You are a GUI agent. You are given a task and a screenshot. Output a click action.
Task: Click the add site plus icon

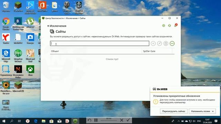click(153, 43)
